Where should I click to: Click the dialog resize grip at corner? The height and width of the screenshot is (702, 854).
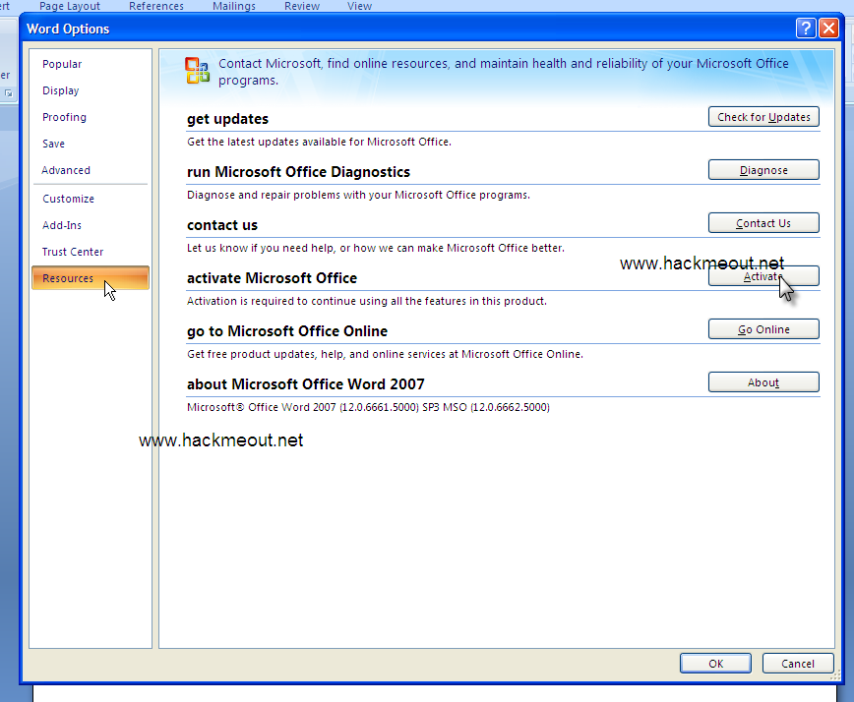coord(836,676)
